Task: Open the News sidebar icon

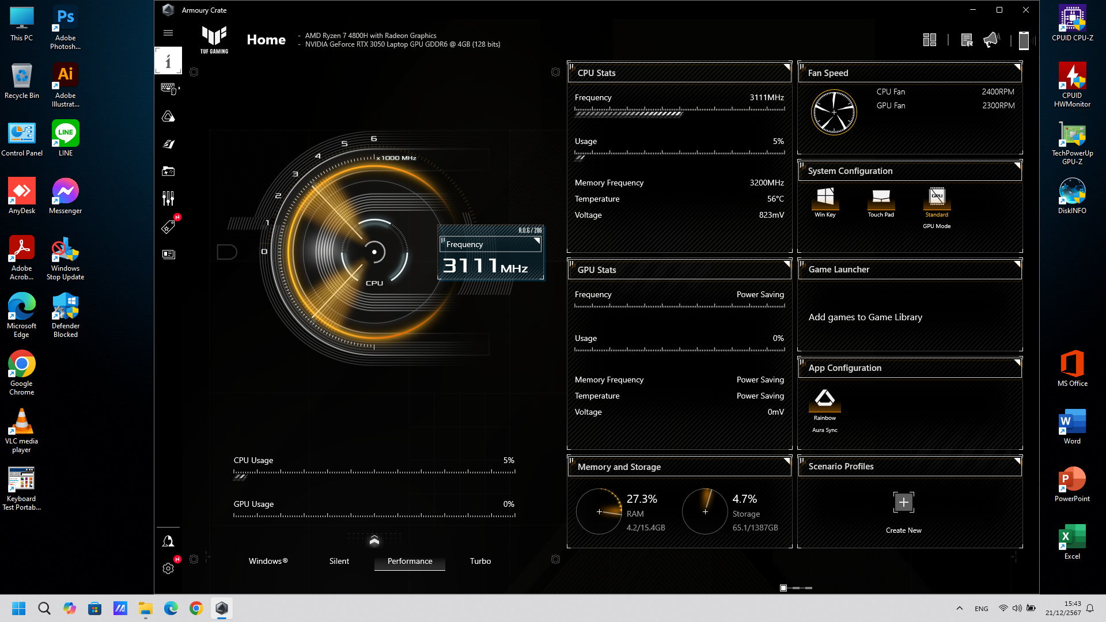Action: click(x=168, y=254)
